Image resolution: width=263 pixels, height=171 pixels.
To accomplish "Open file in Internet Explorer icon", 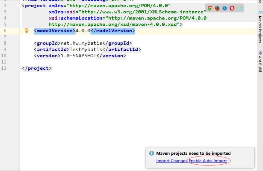I will click(x=239, y=8).
